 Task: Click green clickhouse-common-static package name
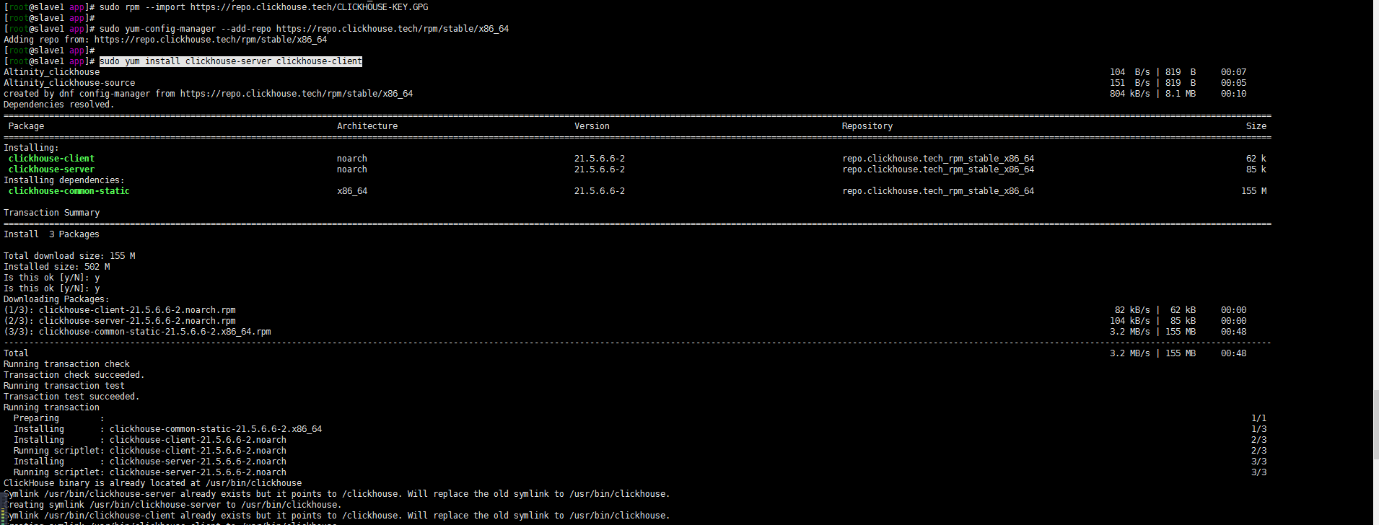click(x=69, y=191)
